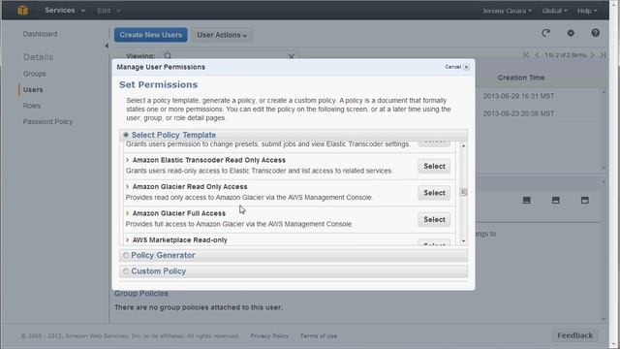Expand Amazon Glacier Read Only Access details
Screen dimensions: 620x349
[x=127, y=186]
